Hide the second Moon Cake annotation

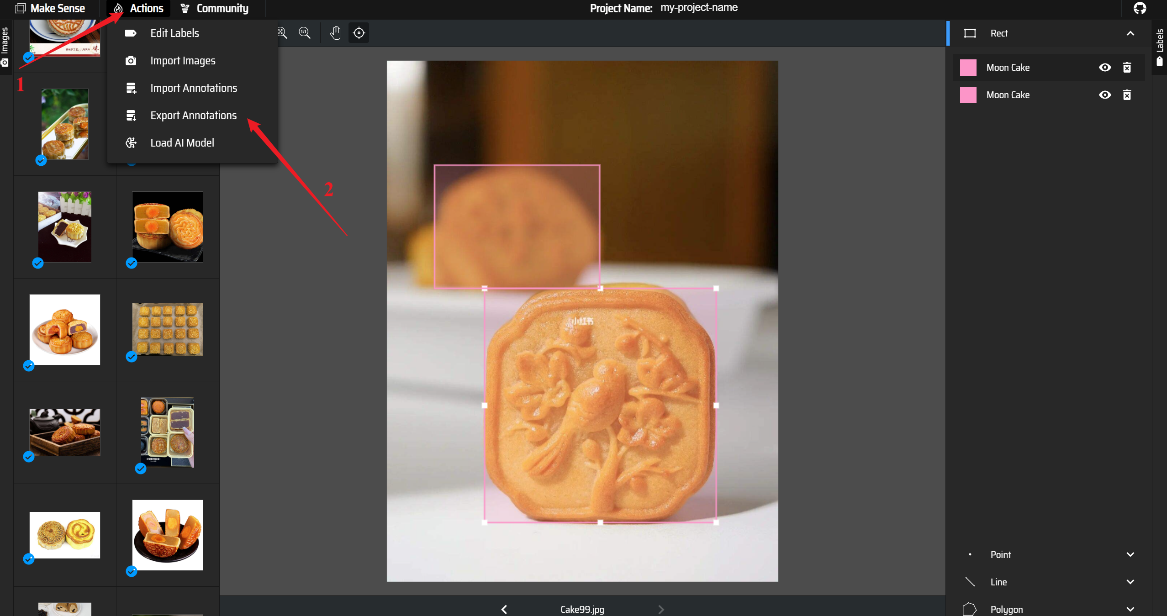tap(1104, 95)
